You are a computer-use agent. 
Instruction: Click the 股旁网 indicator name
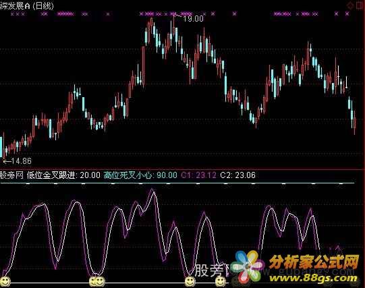pos(11,175)
